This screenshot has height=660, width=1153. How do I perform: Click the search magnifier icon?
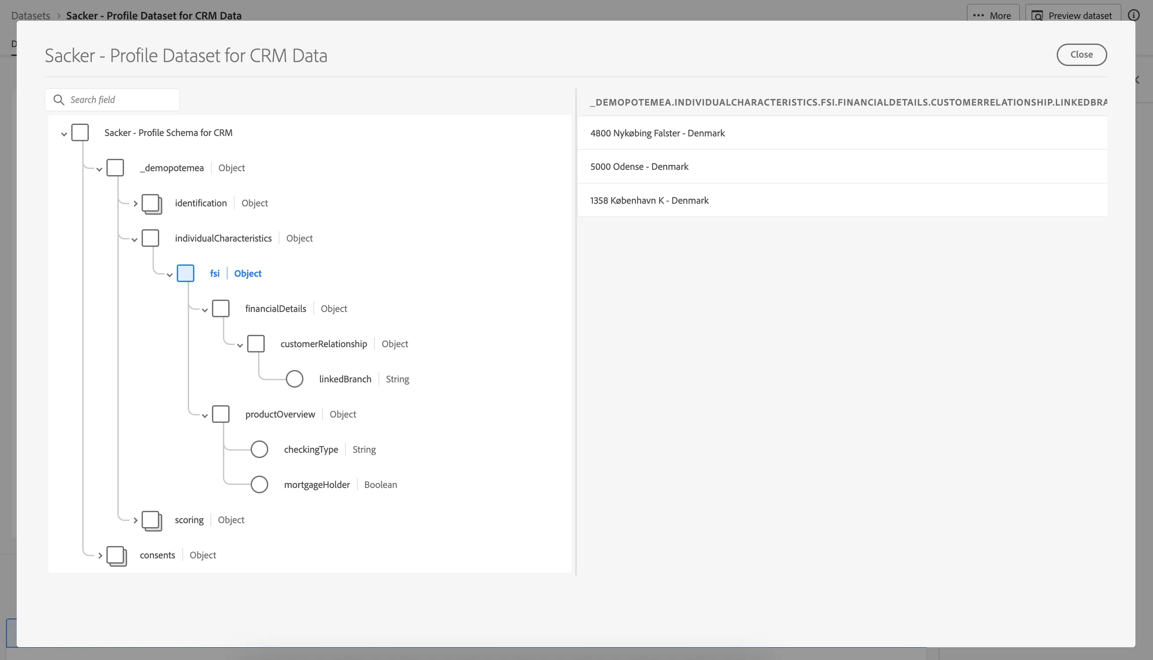tap(58, 100)
